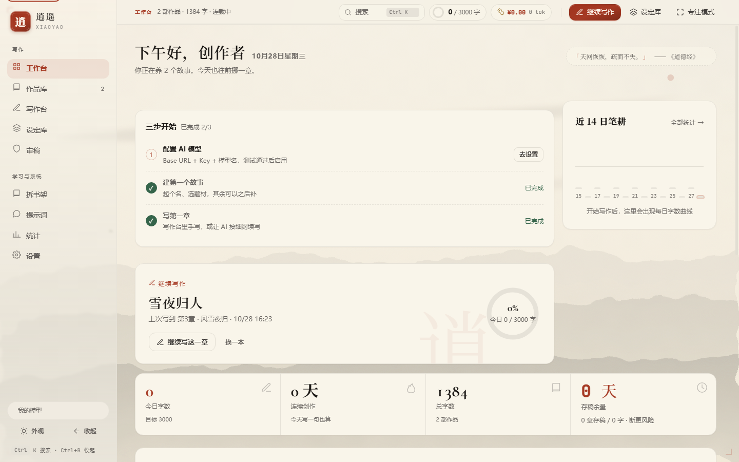Go to 写作台 in the sidebar
This screenshot has height=462, width=739.
pos(58,109)
